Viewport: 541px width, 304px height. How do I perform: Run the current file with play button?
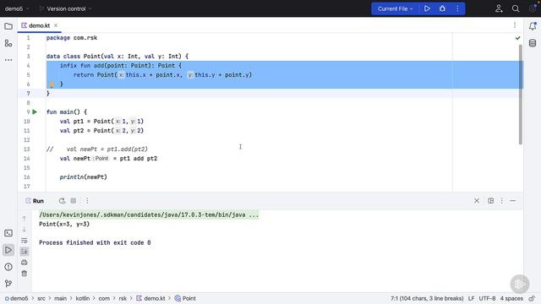click(427, 8)
